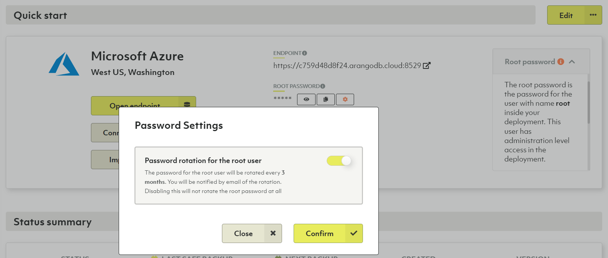Click the info icon next to ENDPOINT label

click(x=305, y=53)
